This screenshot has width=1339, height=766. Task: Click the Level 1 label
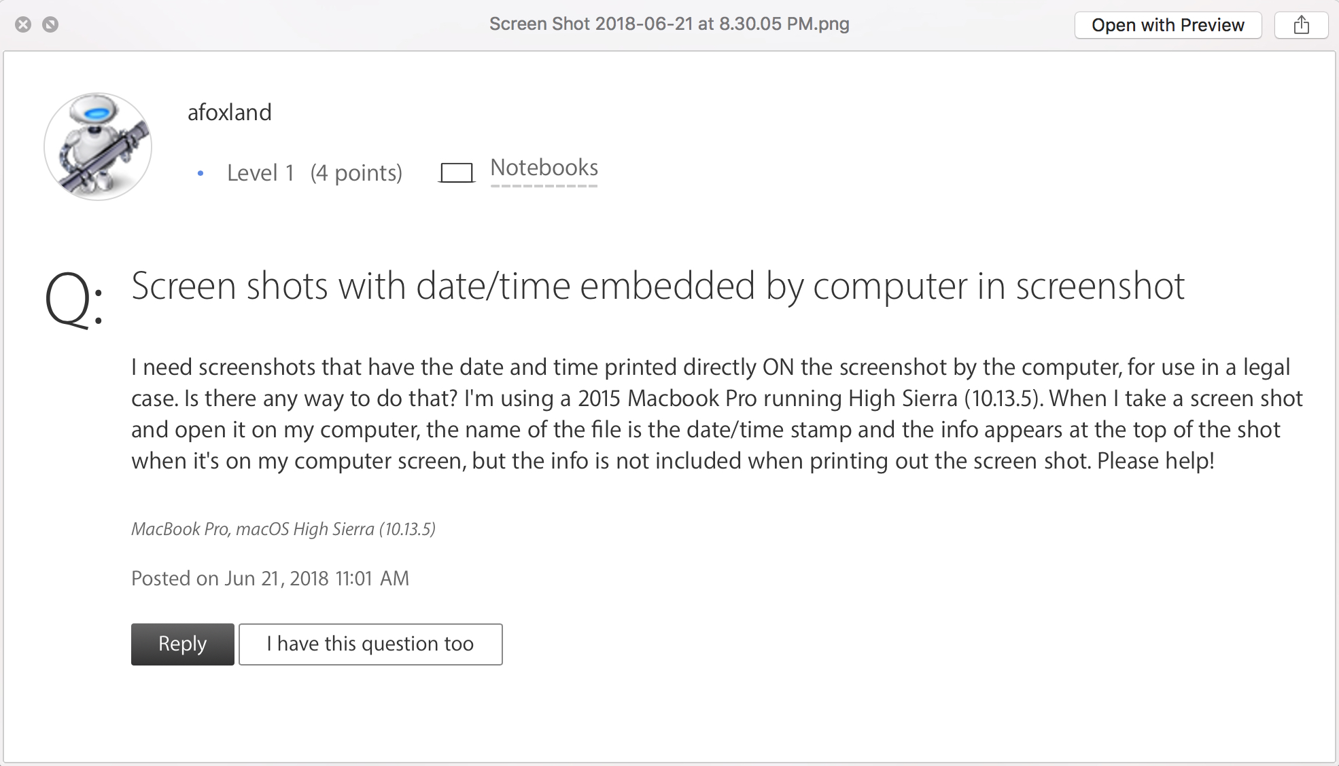260,173
